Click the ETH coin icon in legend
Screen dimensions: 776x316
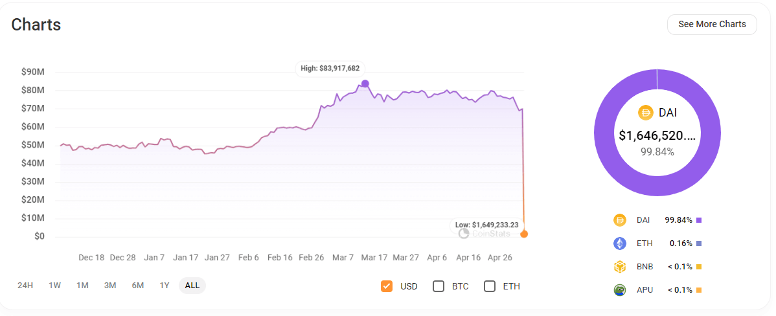(x=620, y=243)
